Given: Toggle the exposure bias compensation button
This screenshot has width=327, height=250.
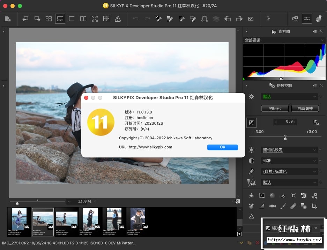Looking at the screenshot, I should pos(251,122).
